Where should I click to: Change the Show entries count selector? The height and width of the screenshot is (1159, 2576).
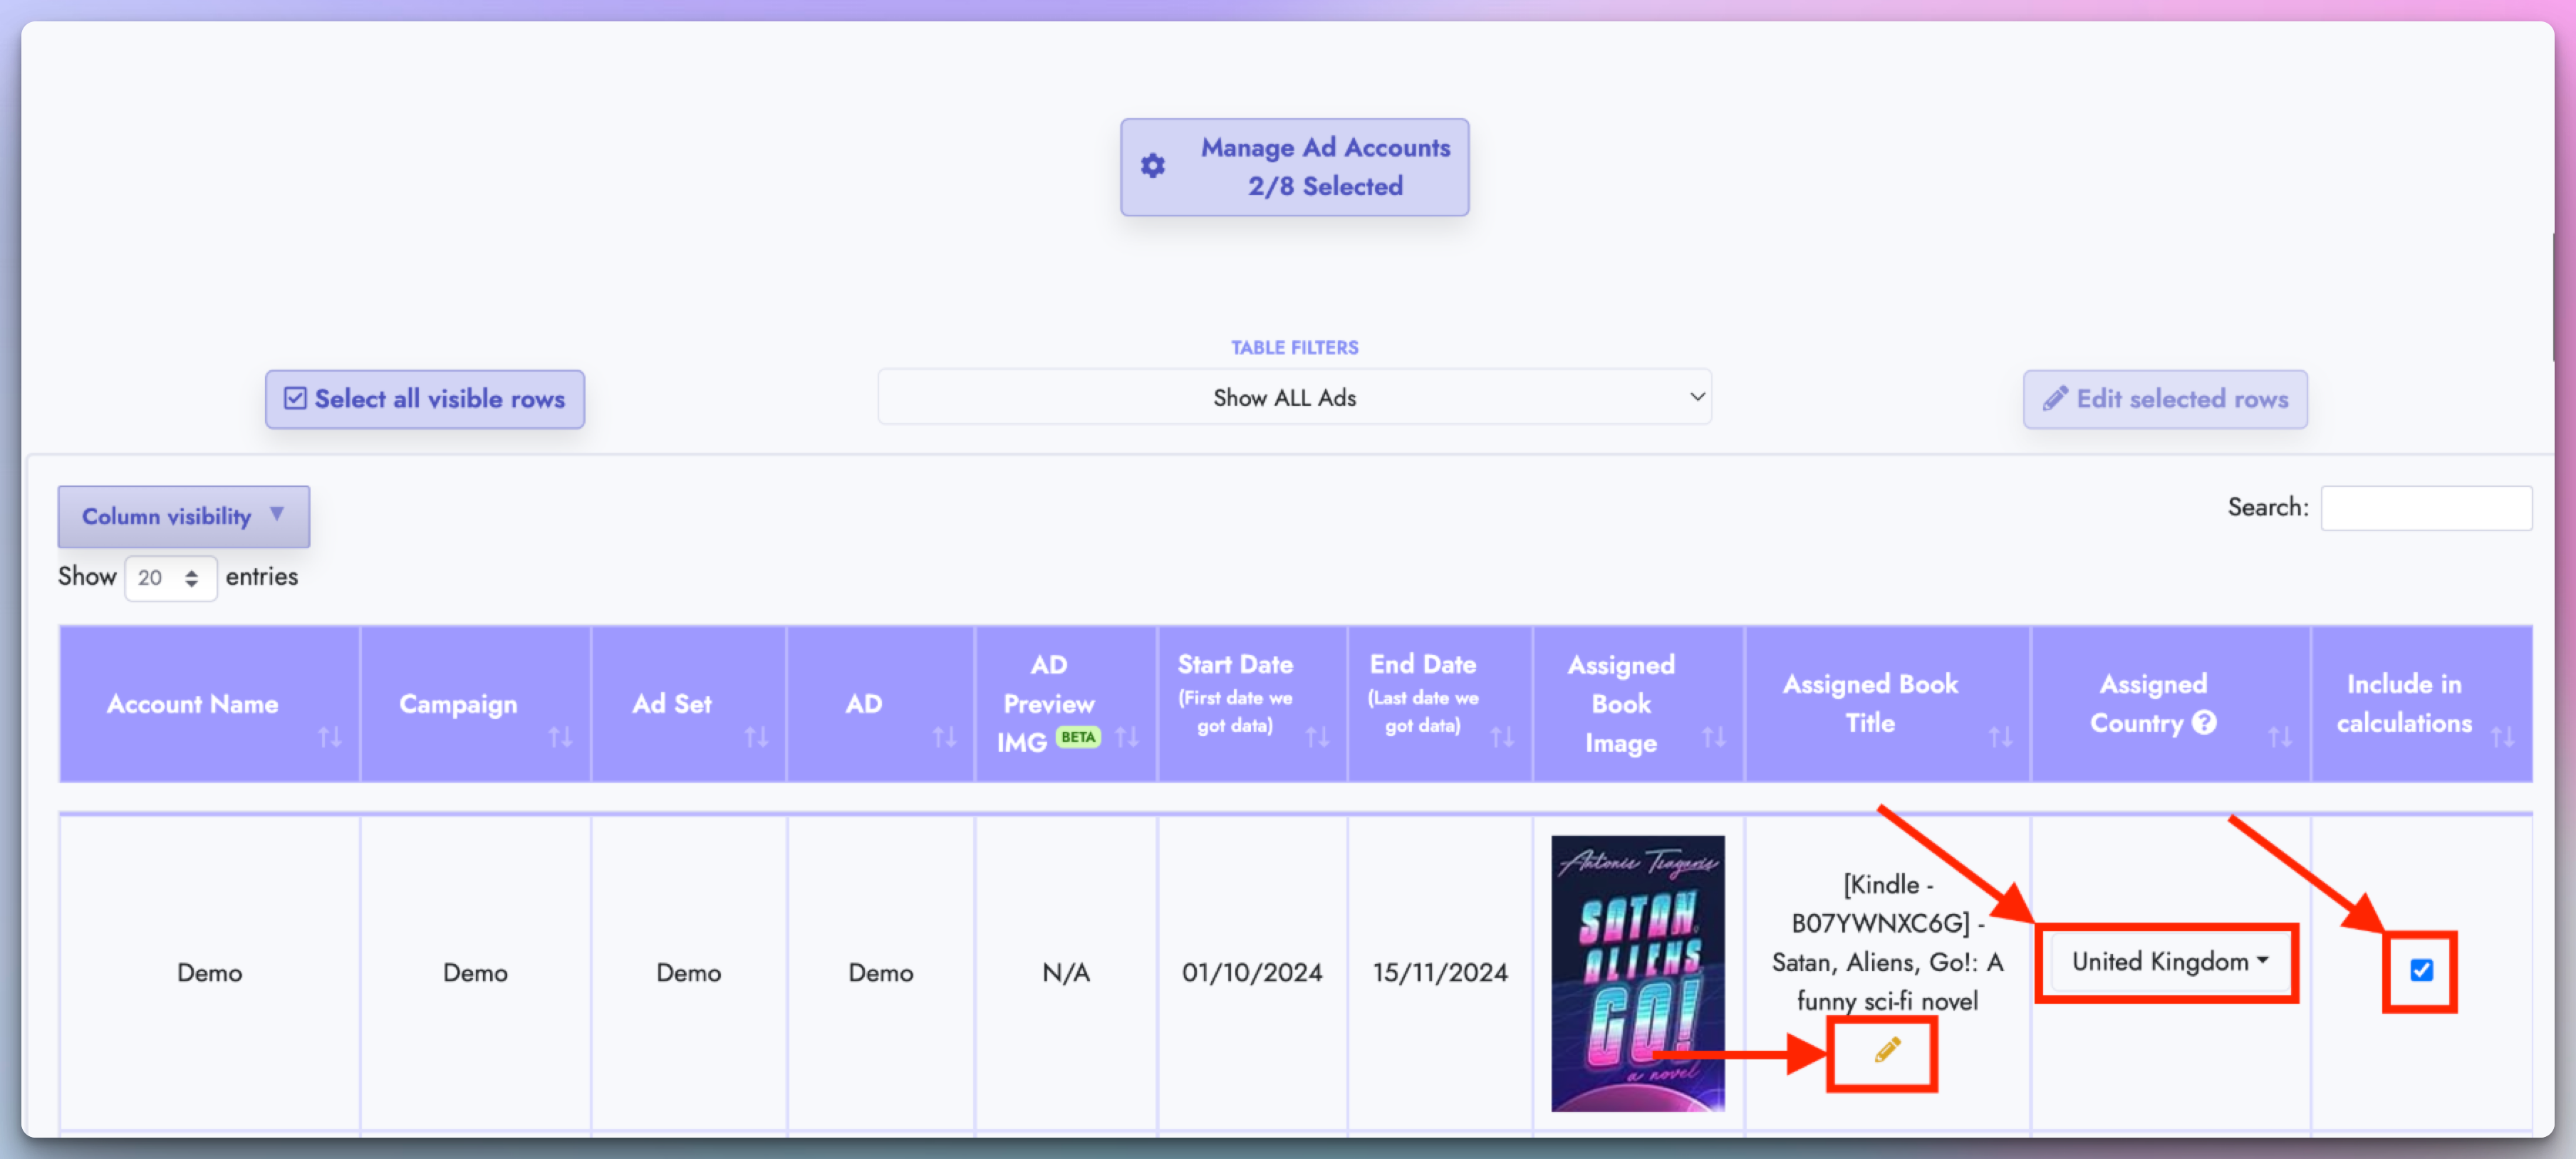pyautogui.click(x=170, y=577)
